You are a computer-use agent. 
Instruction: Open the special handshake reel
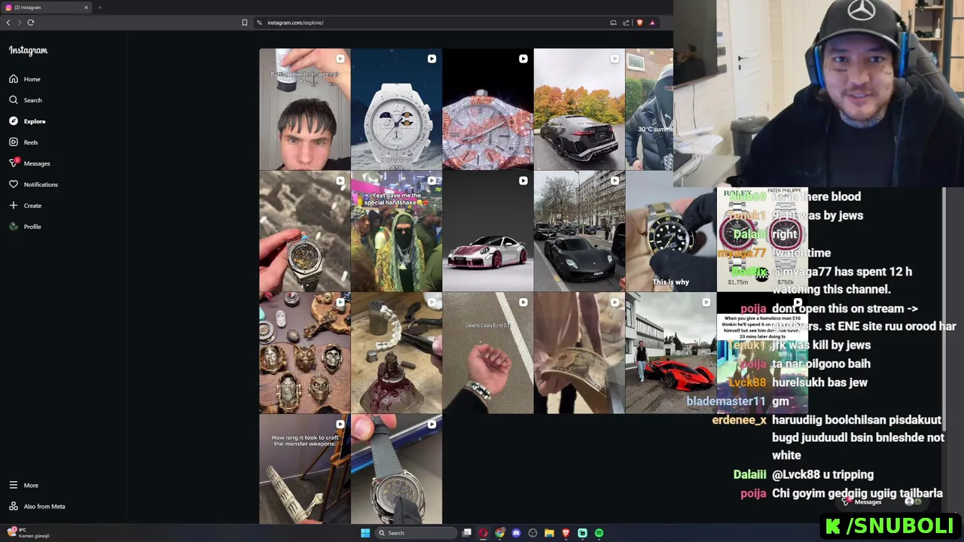coord(396,231)
